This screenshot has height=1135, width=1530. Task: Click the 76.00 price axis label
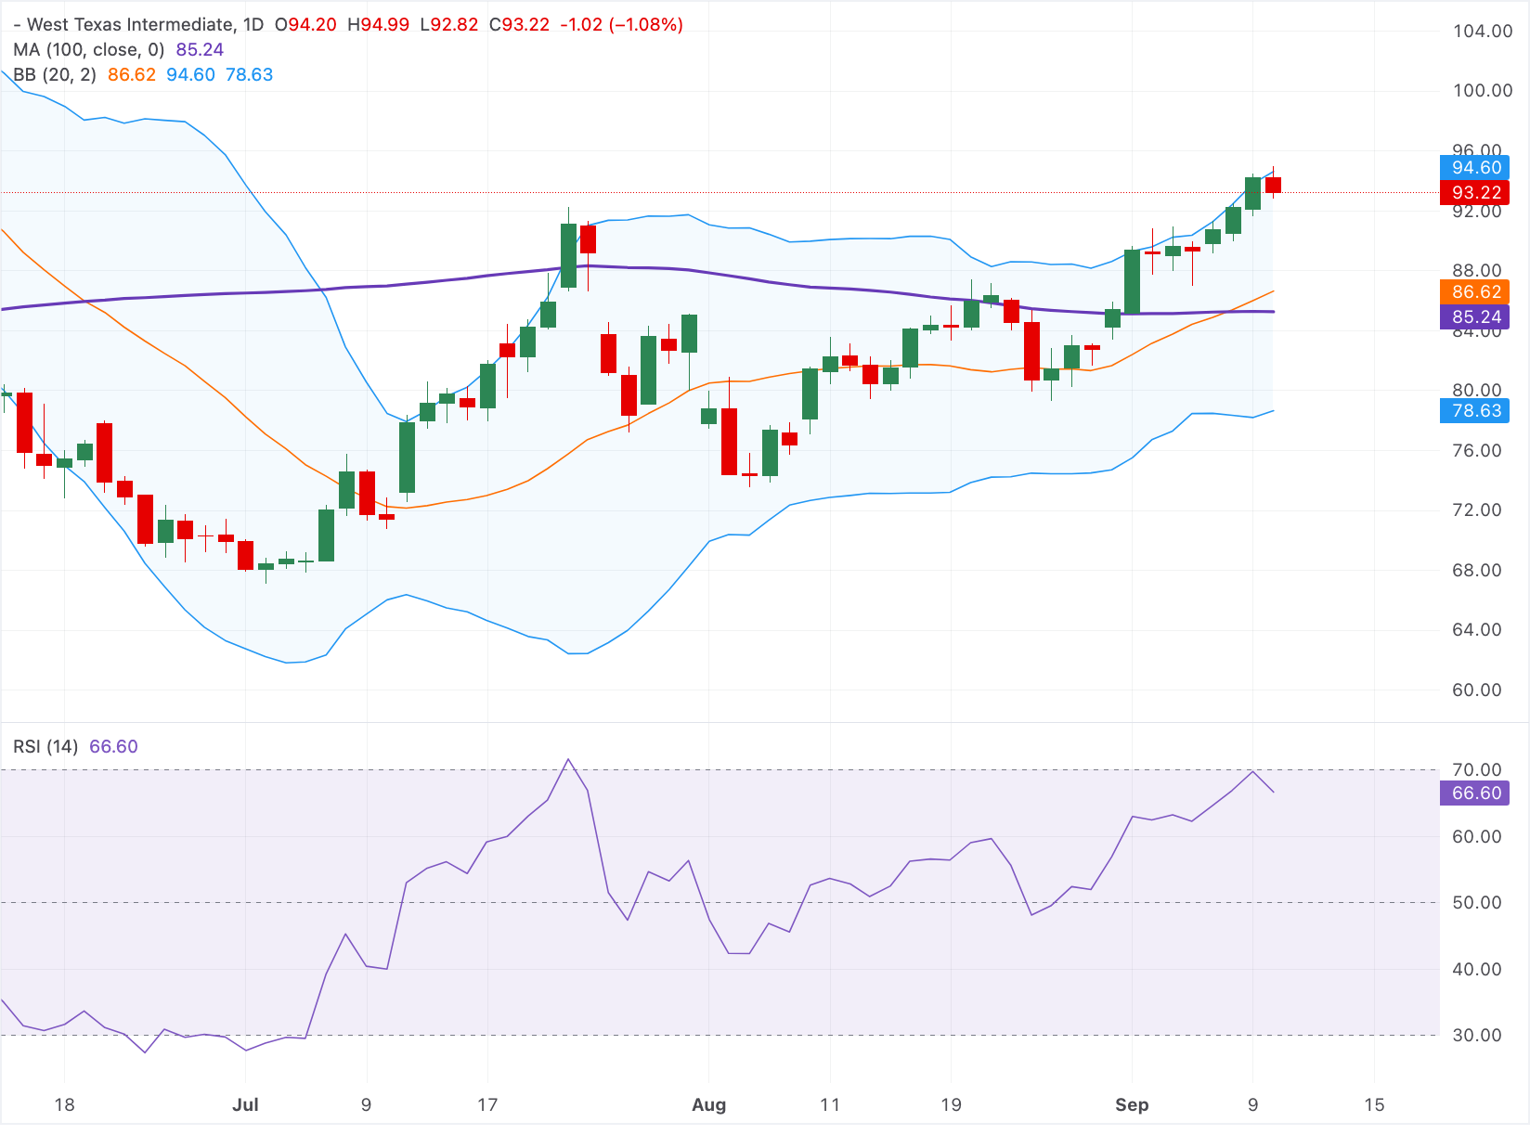[1476, 451]
